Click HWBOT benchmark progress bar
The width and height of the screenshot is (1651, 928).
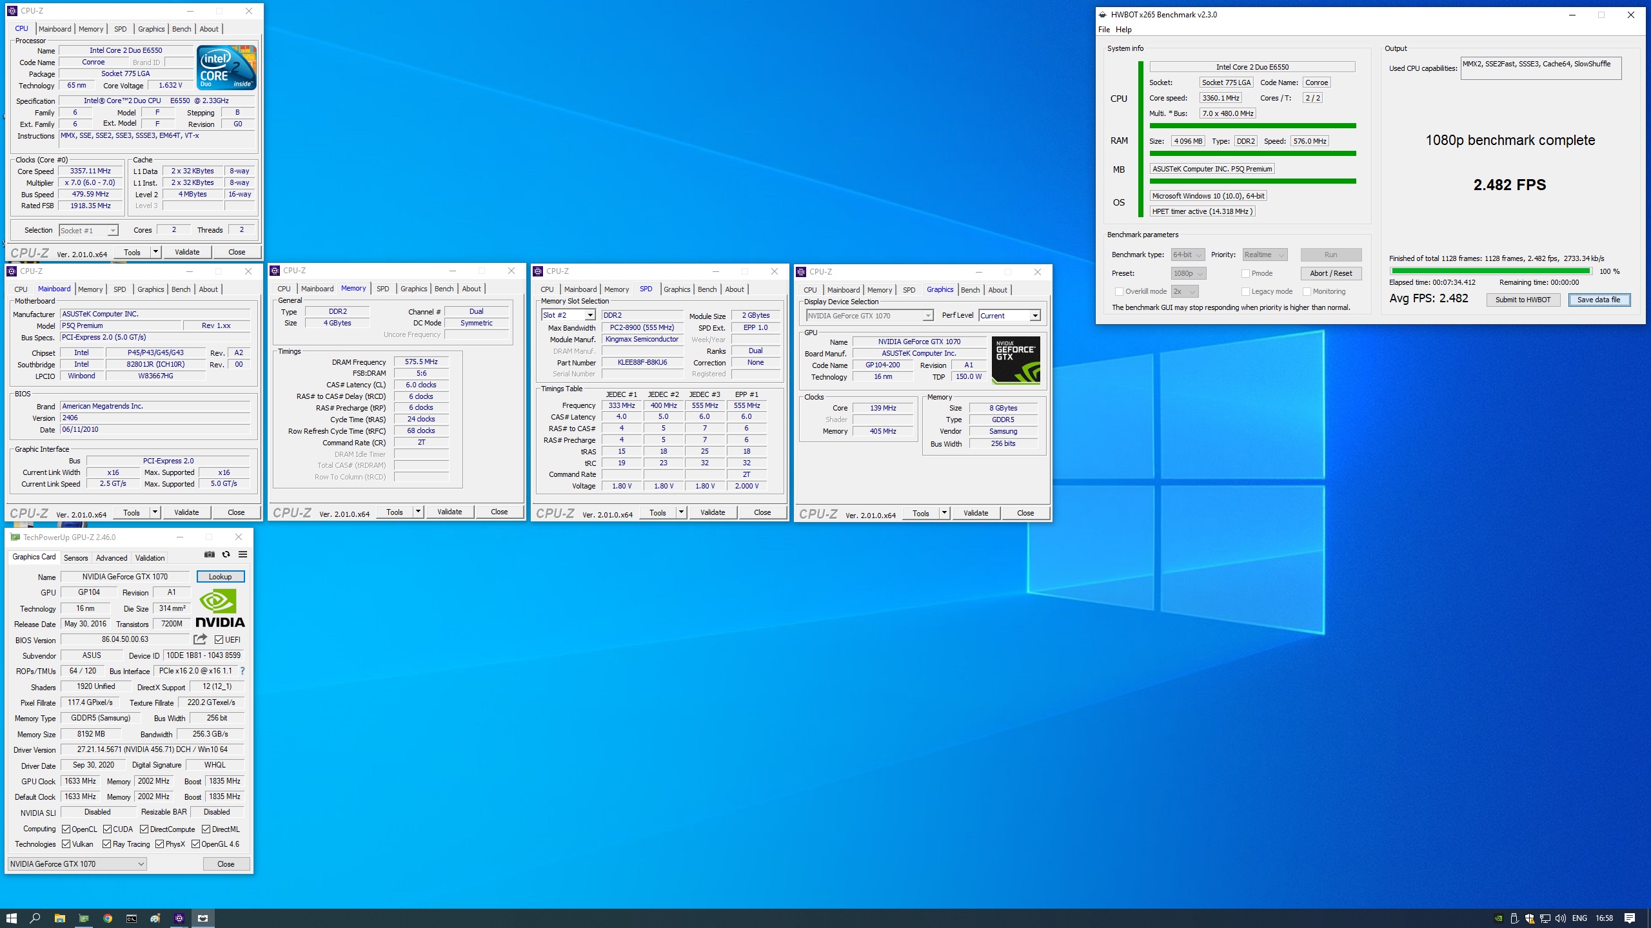(1491, 271)
